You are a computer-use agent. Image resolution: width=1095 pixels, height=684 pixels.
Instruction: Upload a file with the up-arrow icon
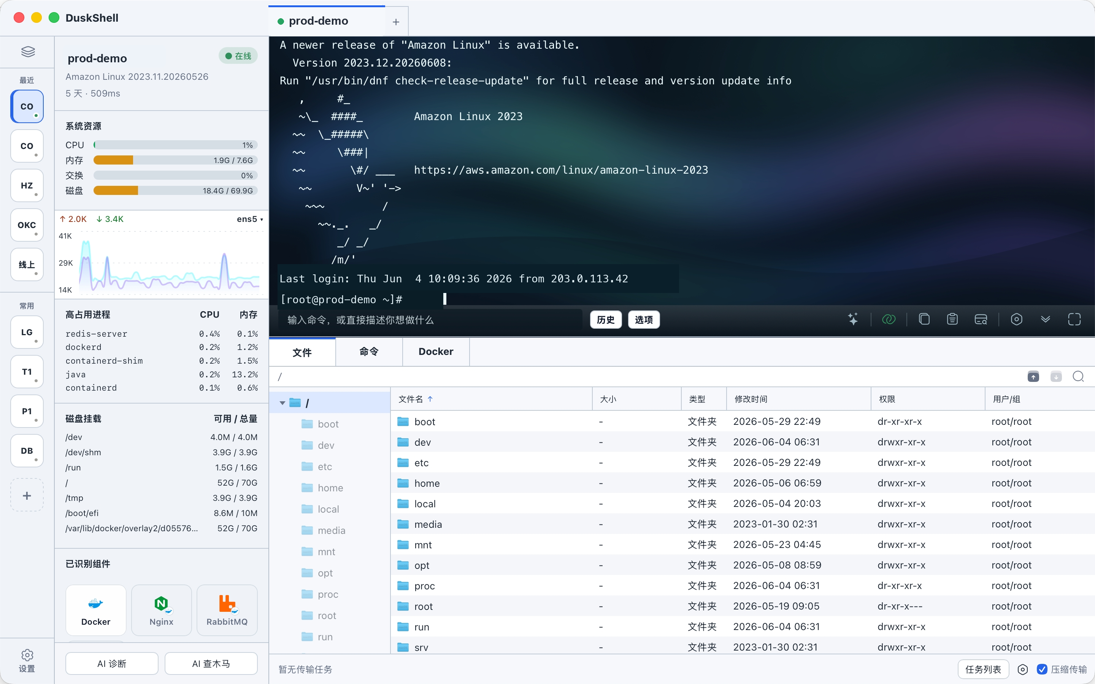(1033, 376)
